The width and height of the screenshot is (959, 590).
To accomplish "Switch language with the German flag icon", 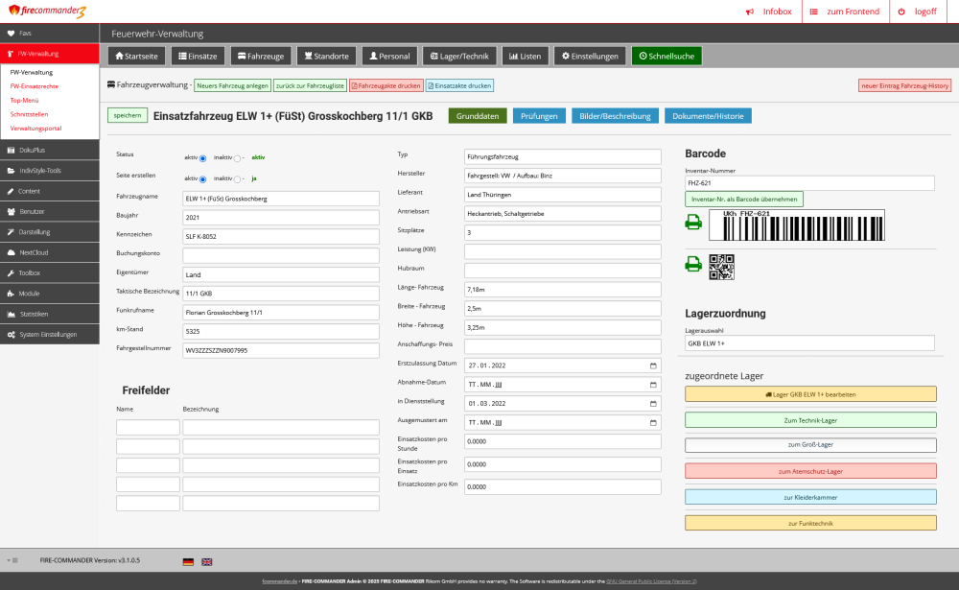I will click(188, 561).
